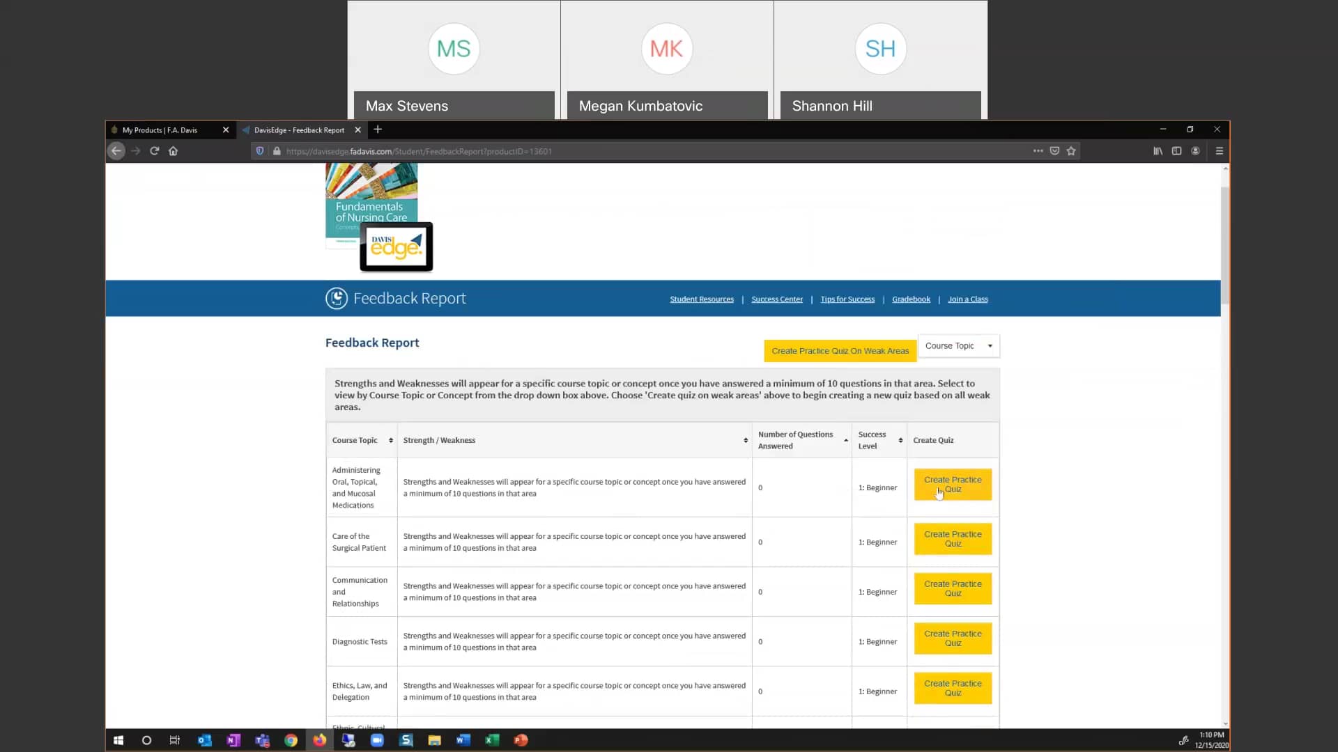The height and width of the screenshot is (752, 1338).
Task: Switch to My Products F.A. Davis tab
Action: [x=160, y=130]
